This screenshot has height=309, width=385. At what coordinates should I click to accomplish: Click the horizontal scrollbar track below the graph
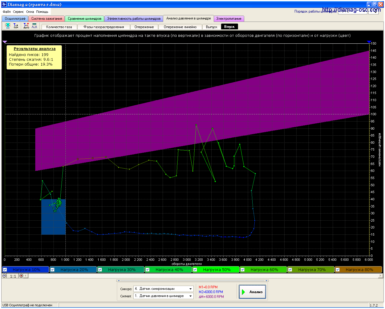pos(203,276)
